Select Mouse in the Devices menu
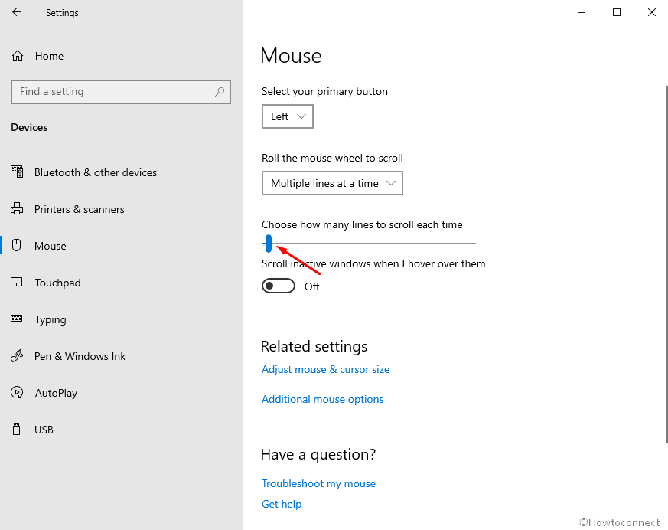 [x=51, y=246]
